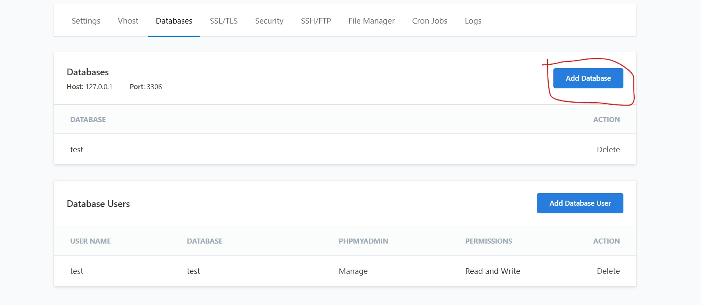
Task: Delete the test database user
Action: pyautogui.click(x=608, y=271)
